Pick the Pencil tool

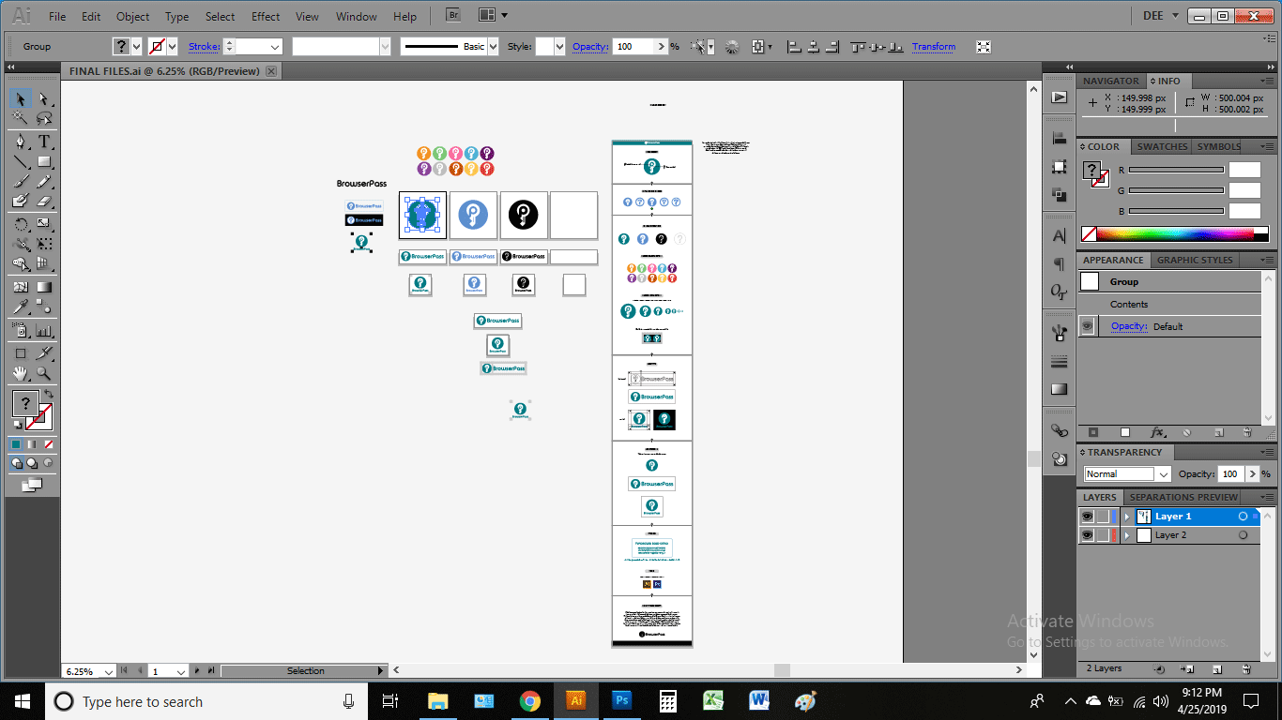pos(43,182)
